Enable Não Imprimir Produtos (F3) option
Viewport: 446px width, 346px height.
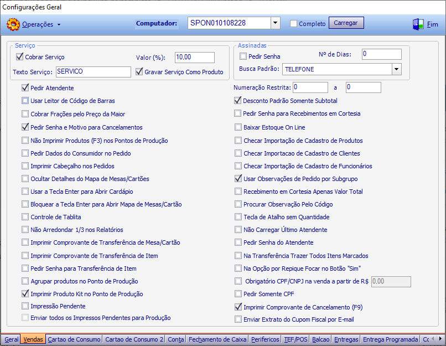click(x=25, y=141)
